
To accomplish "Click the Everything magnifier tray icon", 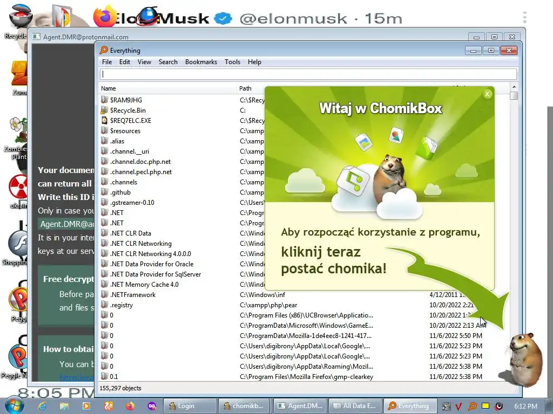I will [472, 406].
